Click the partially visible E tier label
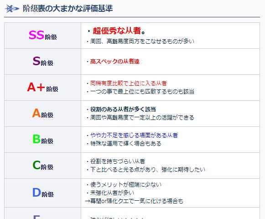The width and height of the screenshot is (265, 219). (x=36, y=217)
